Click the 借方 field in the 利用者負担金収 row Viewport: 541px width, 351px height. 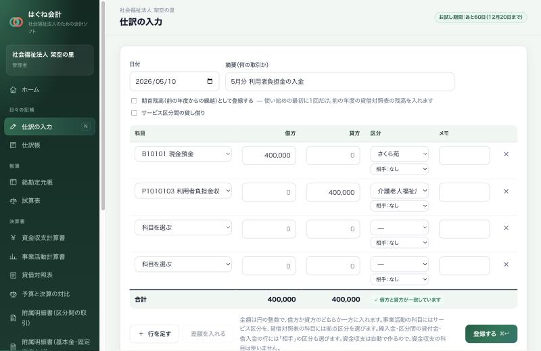(268, 192)
